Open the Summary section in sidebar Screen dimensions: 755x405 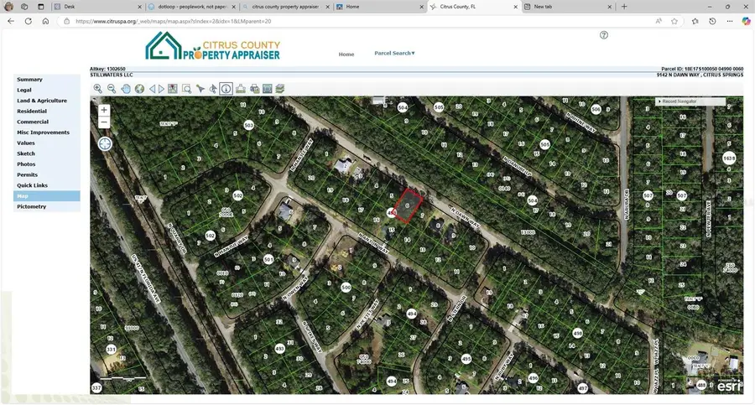29,80
